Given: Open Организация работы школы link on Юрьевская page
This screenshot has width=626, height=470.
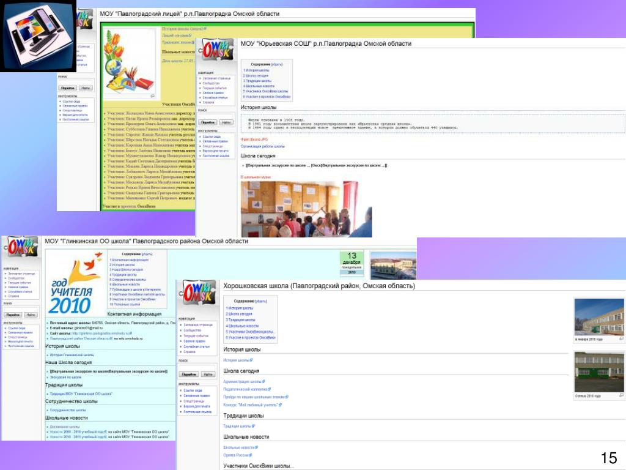Looking at the screenshot, I should click(x=263, y=146).
